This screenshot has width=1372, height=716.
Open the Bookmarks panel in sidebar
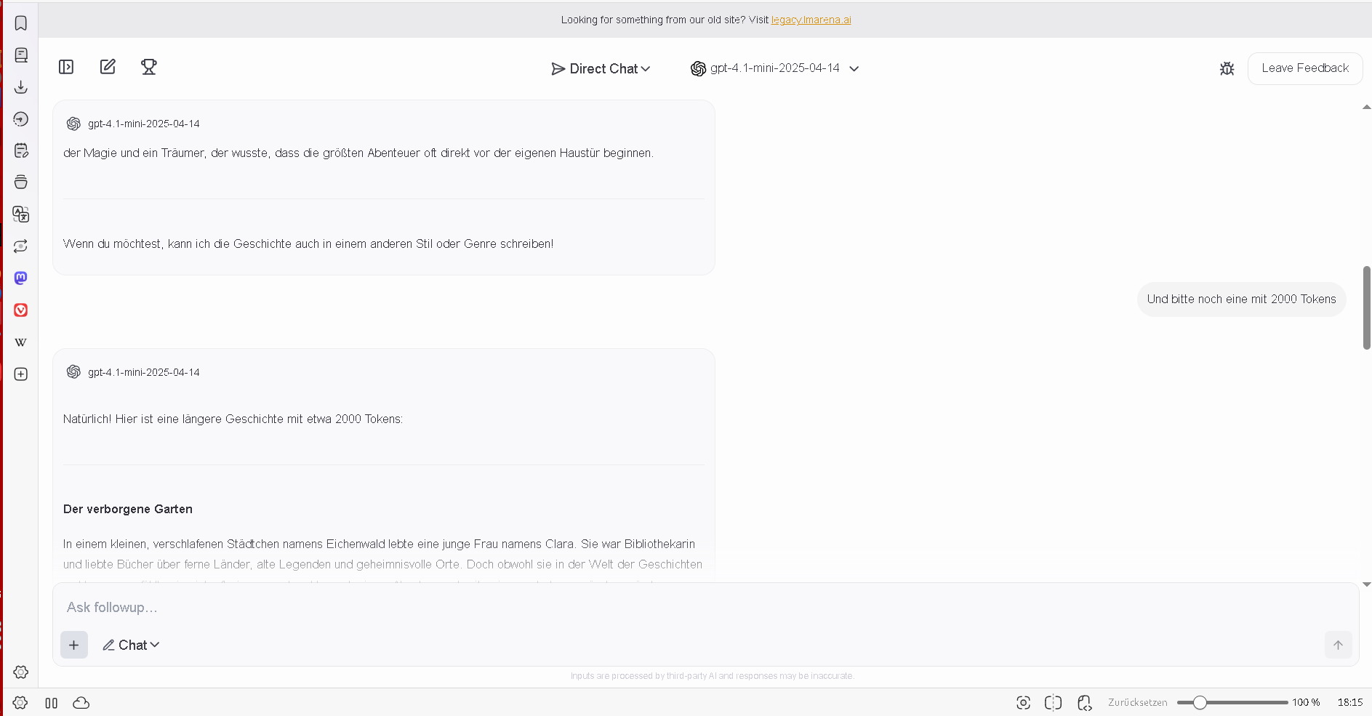click(21, 23)
